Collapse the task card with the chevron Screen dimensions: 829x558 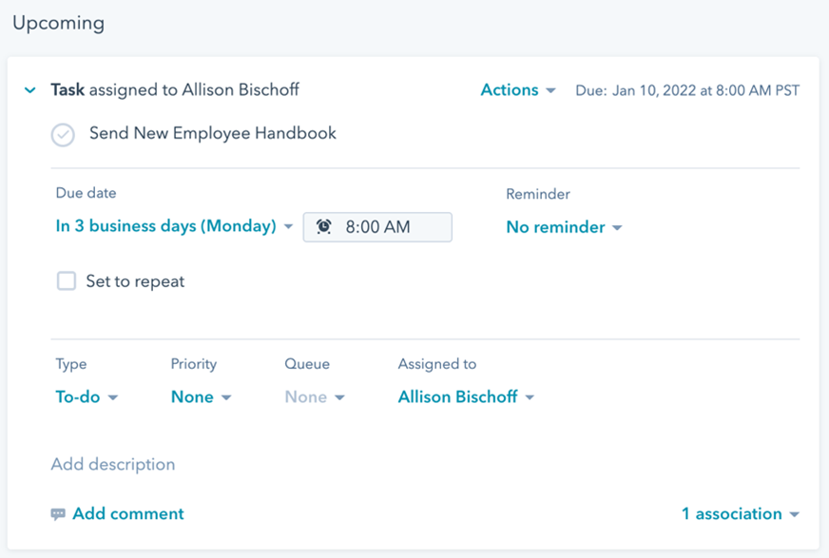coord(30,90)
